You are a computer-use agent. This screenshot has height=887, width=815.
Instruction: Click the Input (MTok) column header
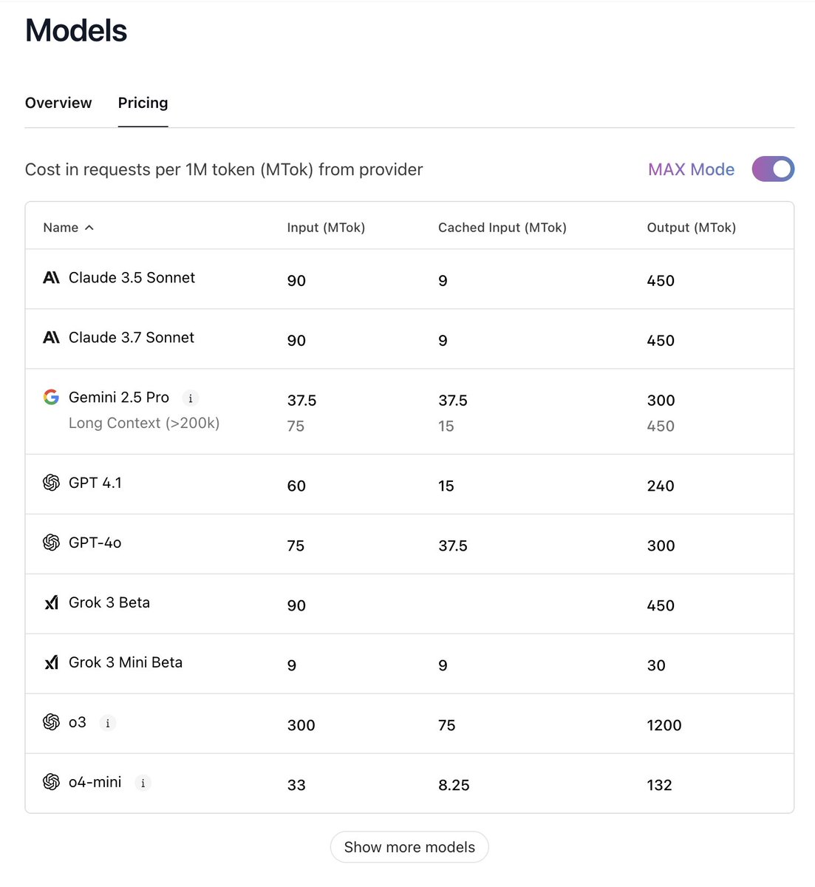pos(326,228)
